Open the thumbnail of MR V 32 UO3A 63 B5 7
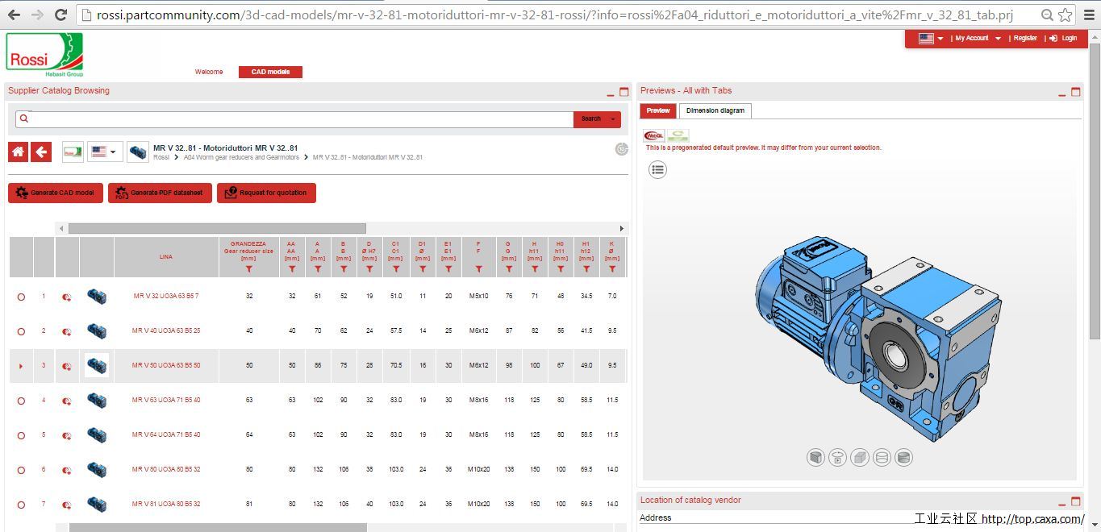This screenshot has height=532, width=1101. tap(97, 296)
